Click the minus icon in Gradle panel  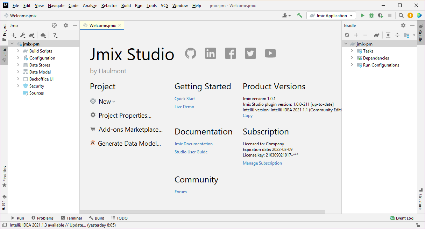365,35
